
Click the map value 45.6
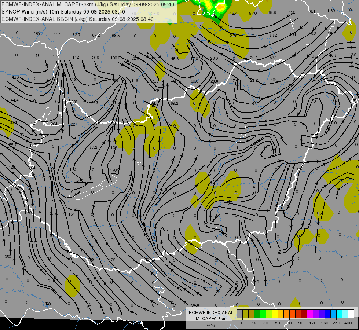tap(175, 59)
